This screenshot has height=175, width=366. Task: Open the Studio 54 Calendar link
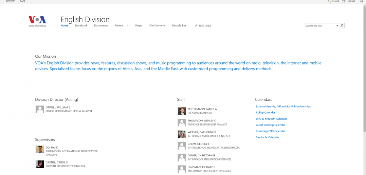click(267, 137)
